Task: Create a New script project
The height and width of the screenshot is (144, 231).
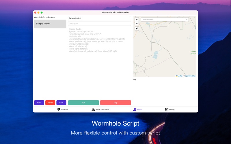Action: point(39,103)
